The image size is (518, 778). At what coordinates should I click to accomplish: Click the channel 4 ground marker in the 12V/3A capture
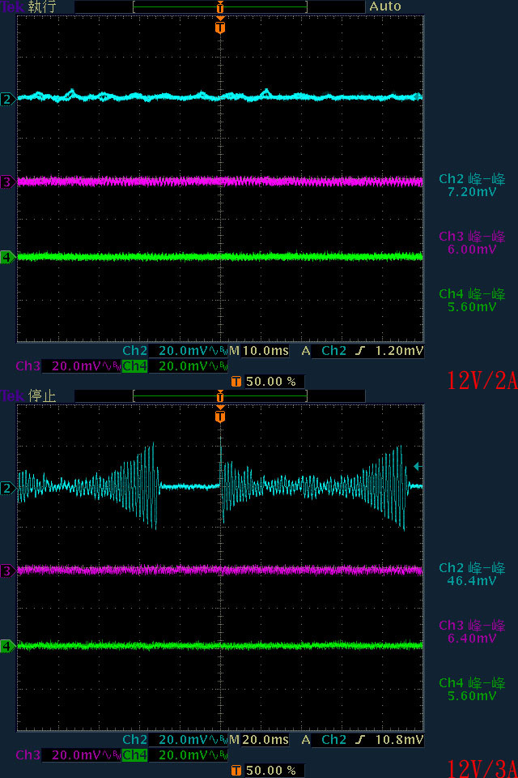coord(7,647)
